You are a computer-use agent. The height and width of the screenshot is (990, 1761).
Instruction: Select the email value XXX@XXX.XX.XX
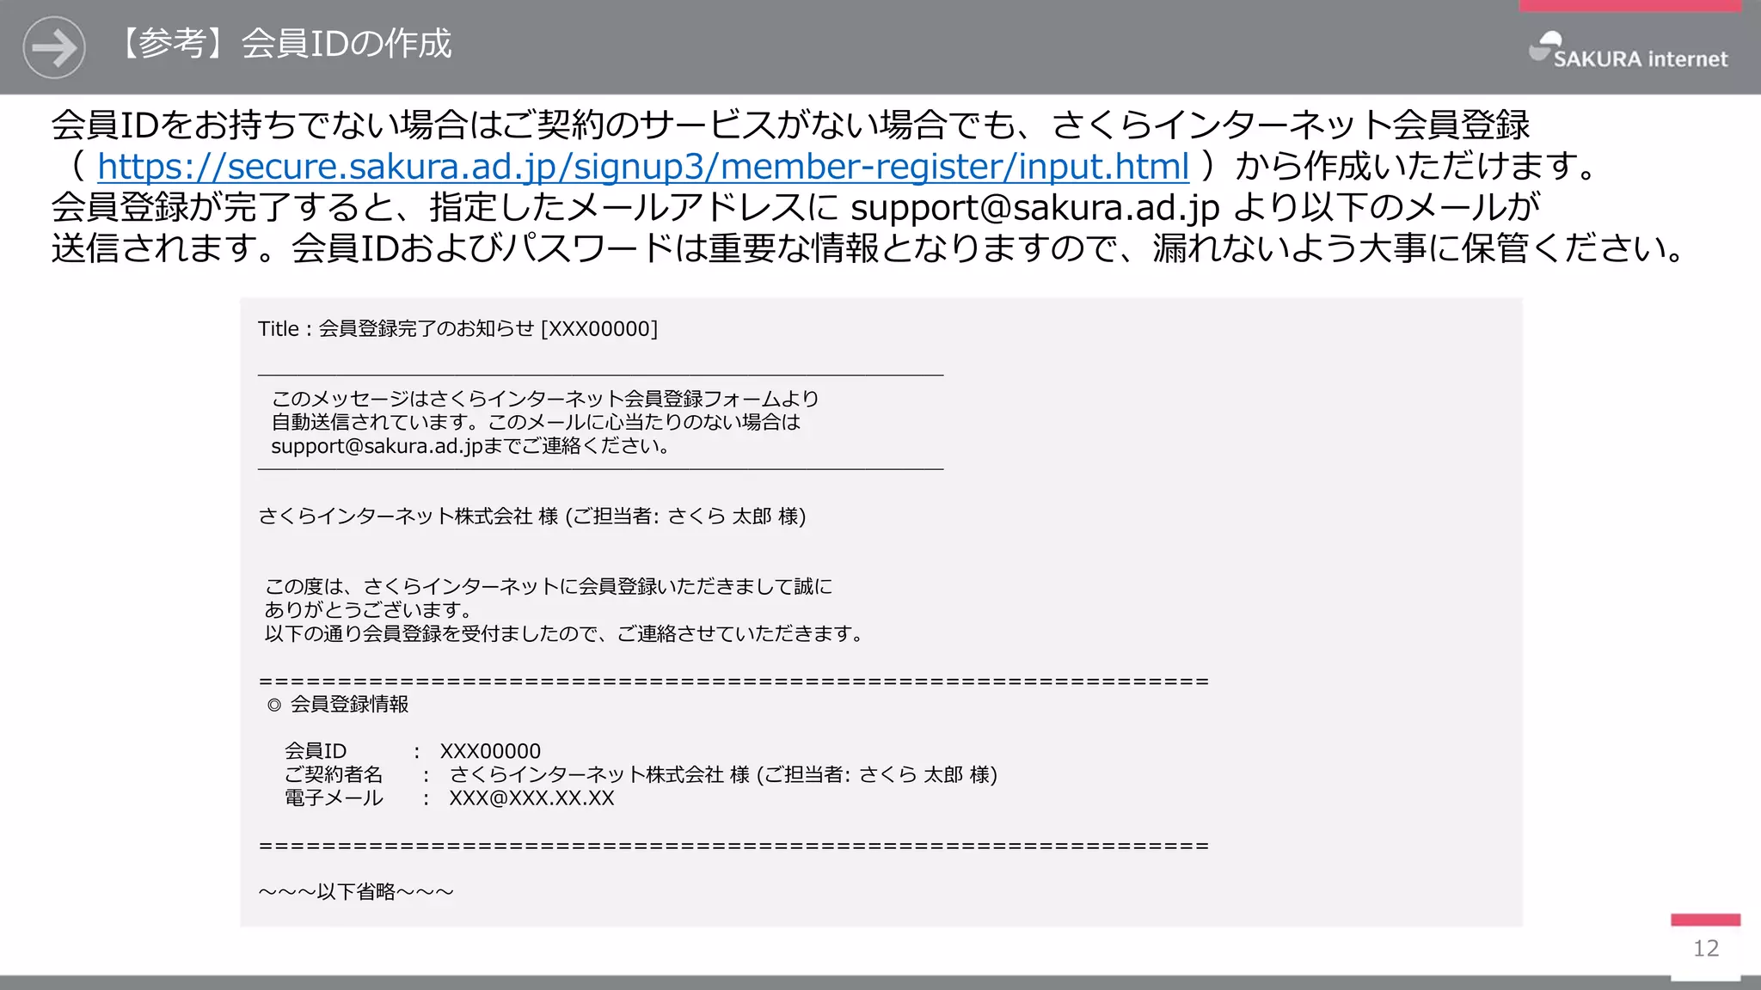tap(532, 798)
